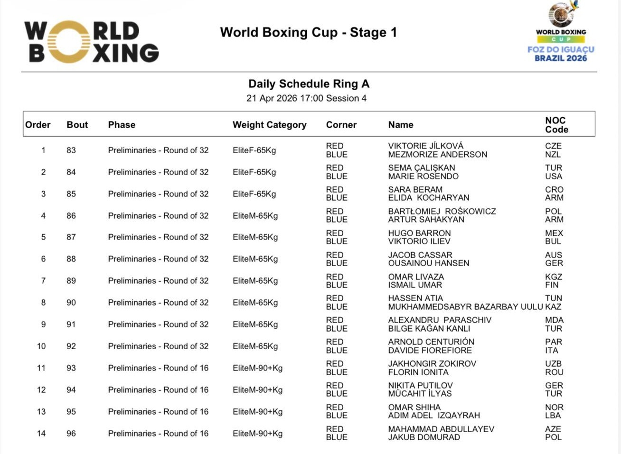621x454 pixels.
Task: Click the NOC Code column header
Action: click(x=556, y=125)
